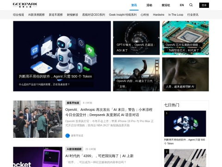Open headline 判断用不用你的软件 Agent 只需 500 个 Token
The height and width of the screenshot is (167, 222).
55,77
